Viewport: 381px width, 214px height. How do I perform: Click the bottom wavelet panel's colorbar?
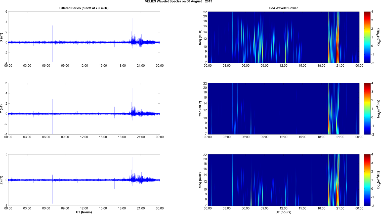click(x=367, y=180)
